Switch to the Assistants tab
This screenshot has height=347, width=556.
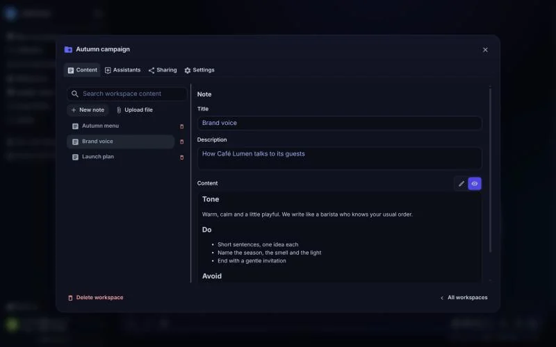123,70
